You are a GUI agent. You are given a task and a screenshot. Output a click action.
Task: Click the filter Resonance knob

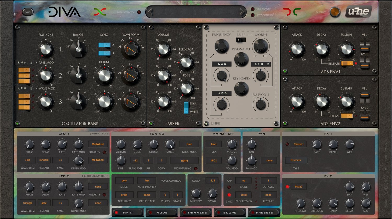coord(241,59)
